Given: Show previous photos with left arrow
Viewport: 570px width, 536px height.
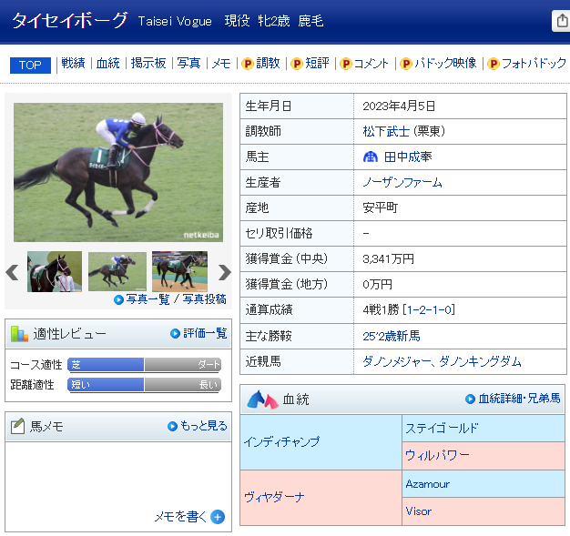Looking at the screenshot, I should tap(13, 272).
